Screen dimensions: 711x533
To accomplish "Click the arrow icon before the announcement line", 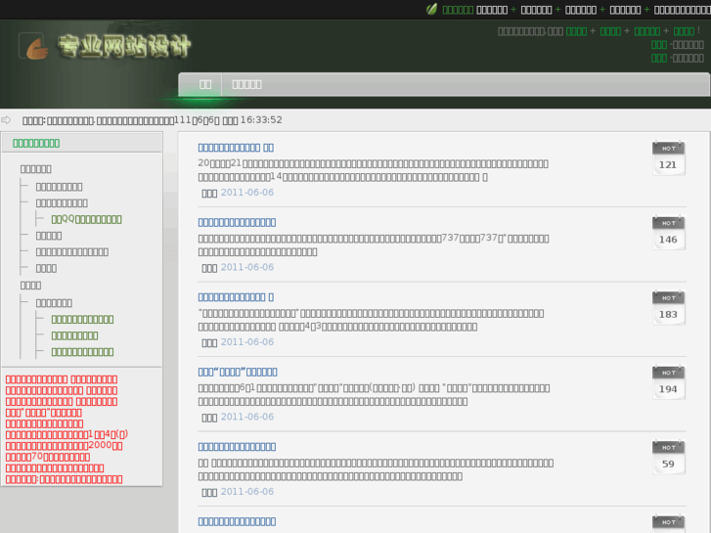I will 6,119.
